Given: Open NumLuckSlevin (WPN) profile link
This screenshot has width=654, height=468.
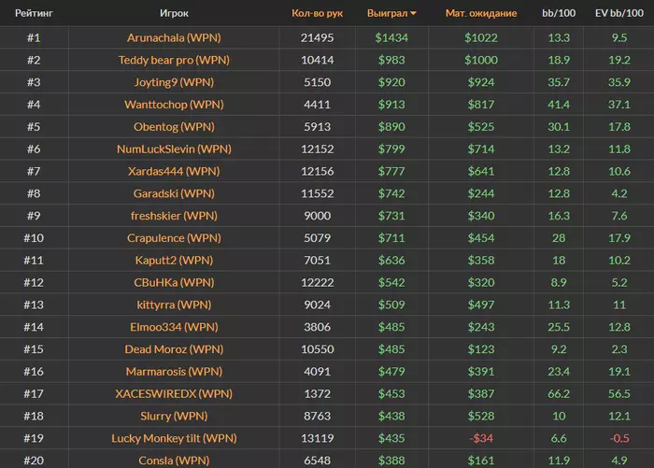Looking at the screenshot, I should click(174, 149).
